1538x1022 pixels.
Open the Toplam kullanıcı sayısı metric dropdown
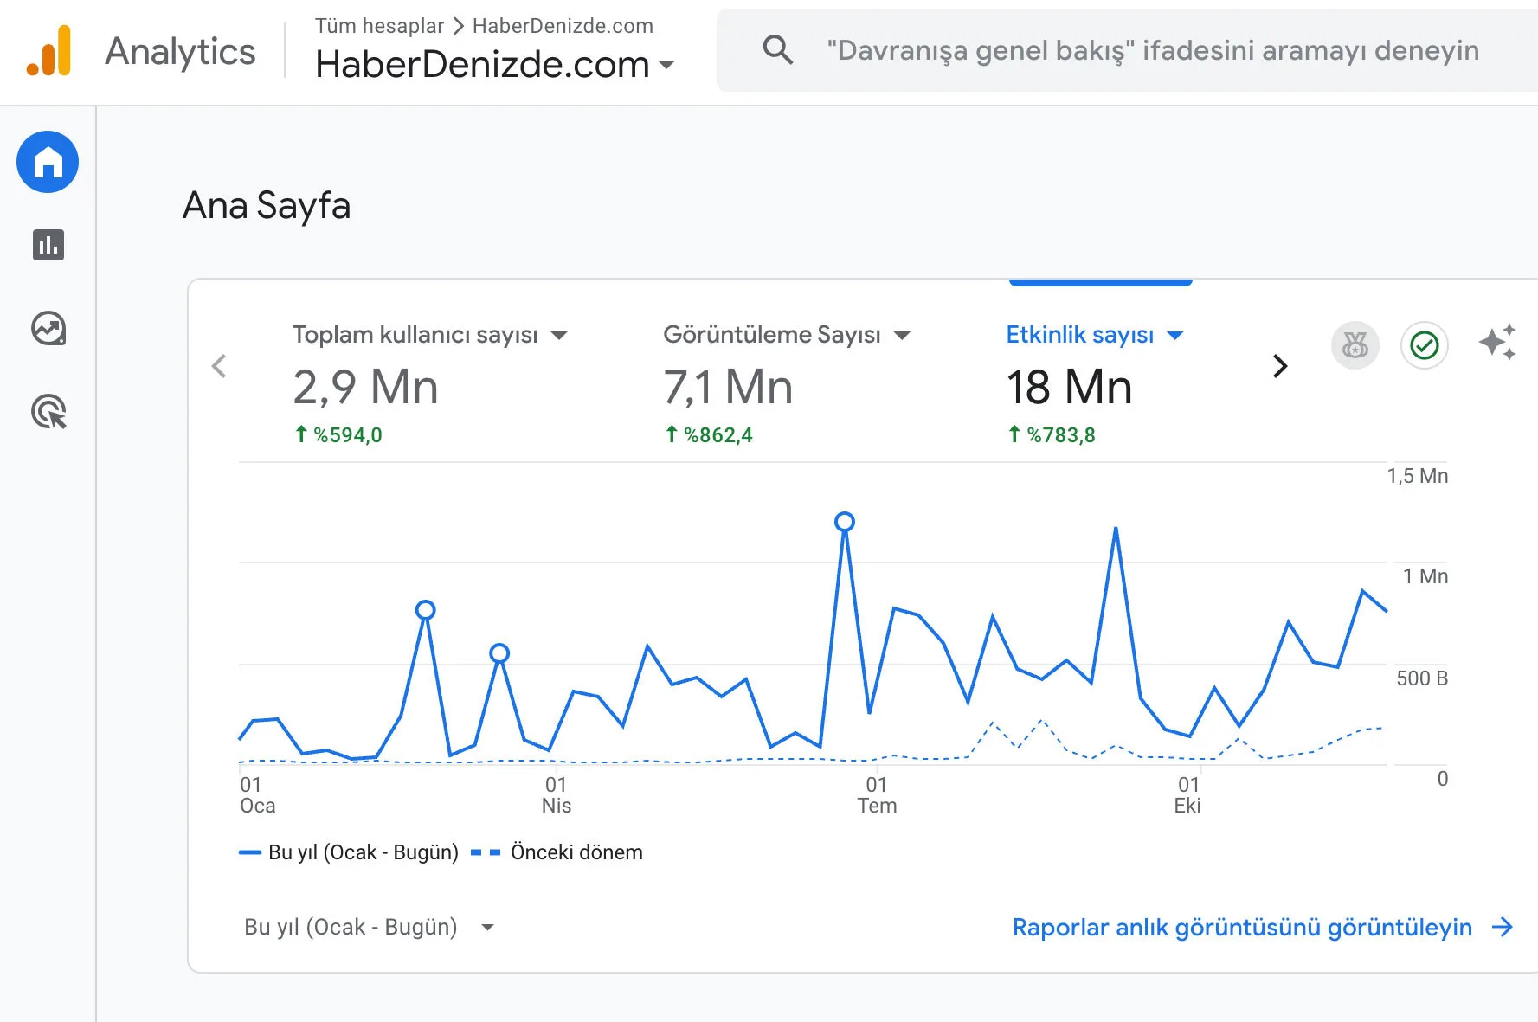(x=559, y=336)
